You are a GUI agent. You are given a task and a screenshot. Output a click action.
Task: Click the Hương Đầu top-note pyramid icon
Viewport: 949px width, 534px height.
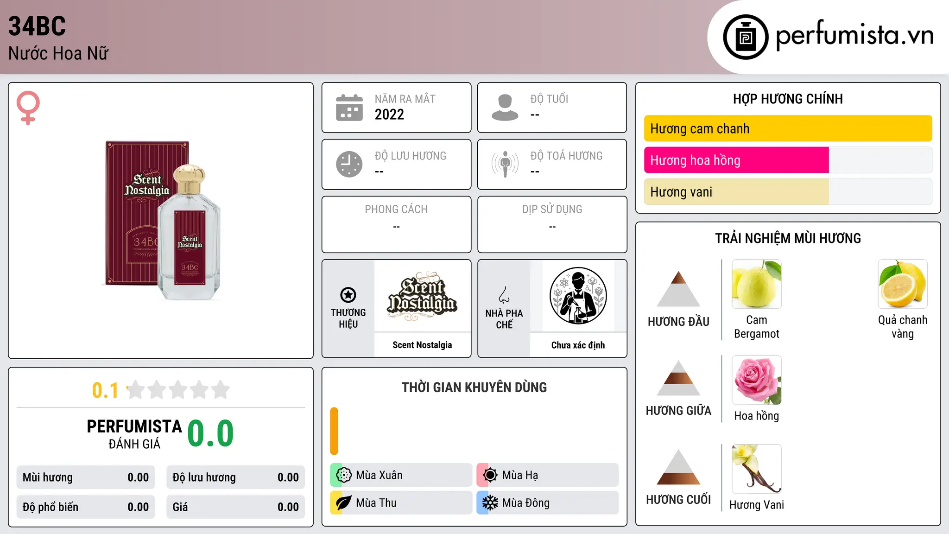(678, 289)
